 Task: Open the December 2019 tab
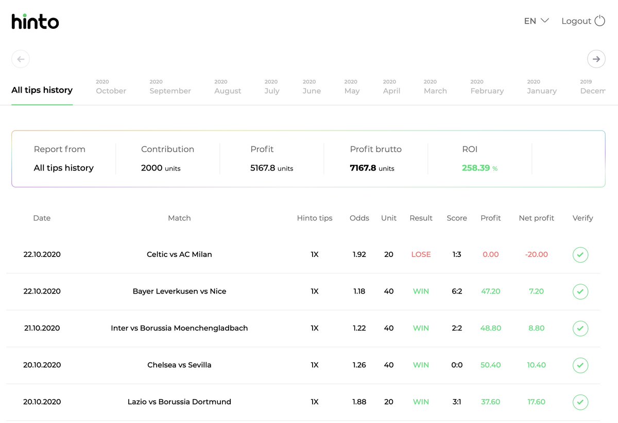click(x=592, y=87)
